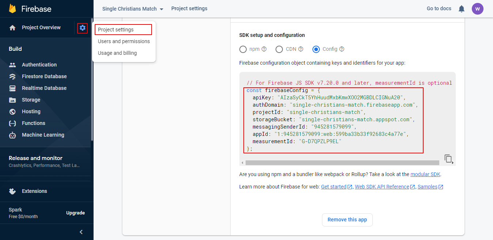Click the messagingSenderId value
This screenshot has width=493, height=240.
tap(333, 127)
